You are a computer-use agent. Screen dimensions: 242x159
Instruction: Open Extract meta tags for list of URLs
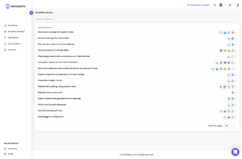53,38
